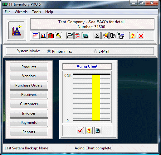Click the red briefcase checkmark icon

51,36
